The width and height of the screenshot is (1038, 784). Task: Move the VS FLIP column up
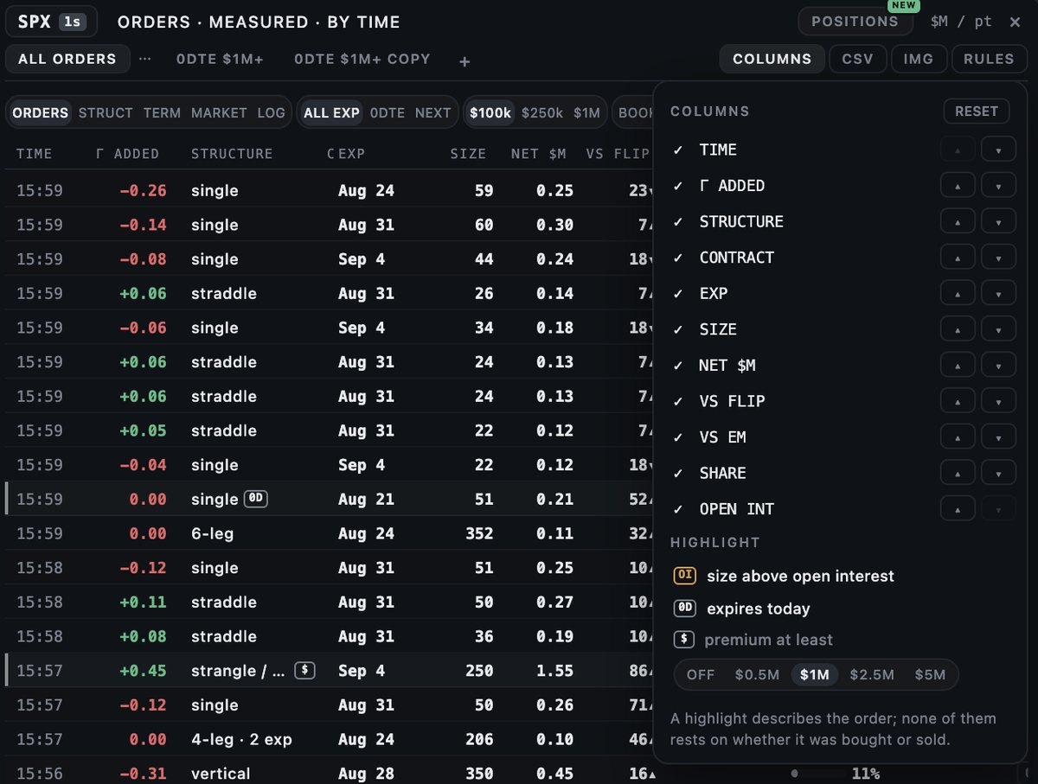[958, 401]
